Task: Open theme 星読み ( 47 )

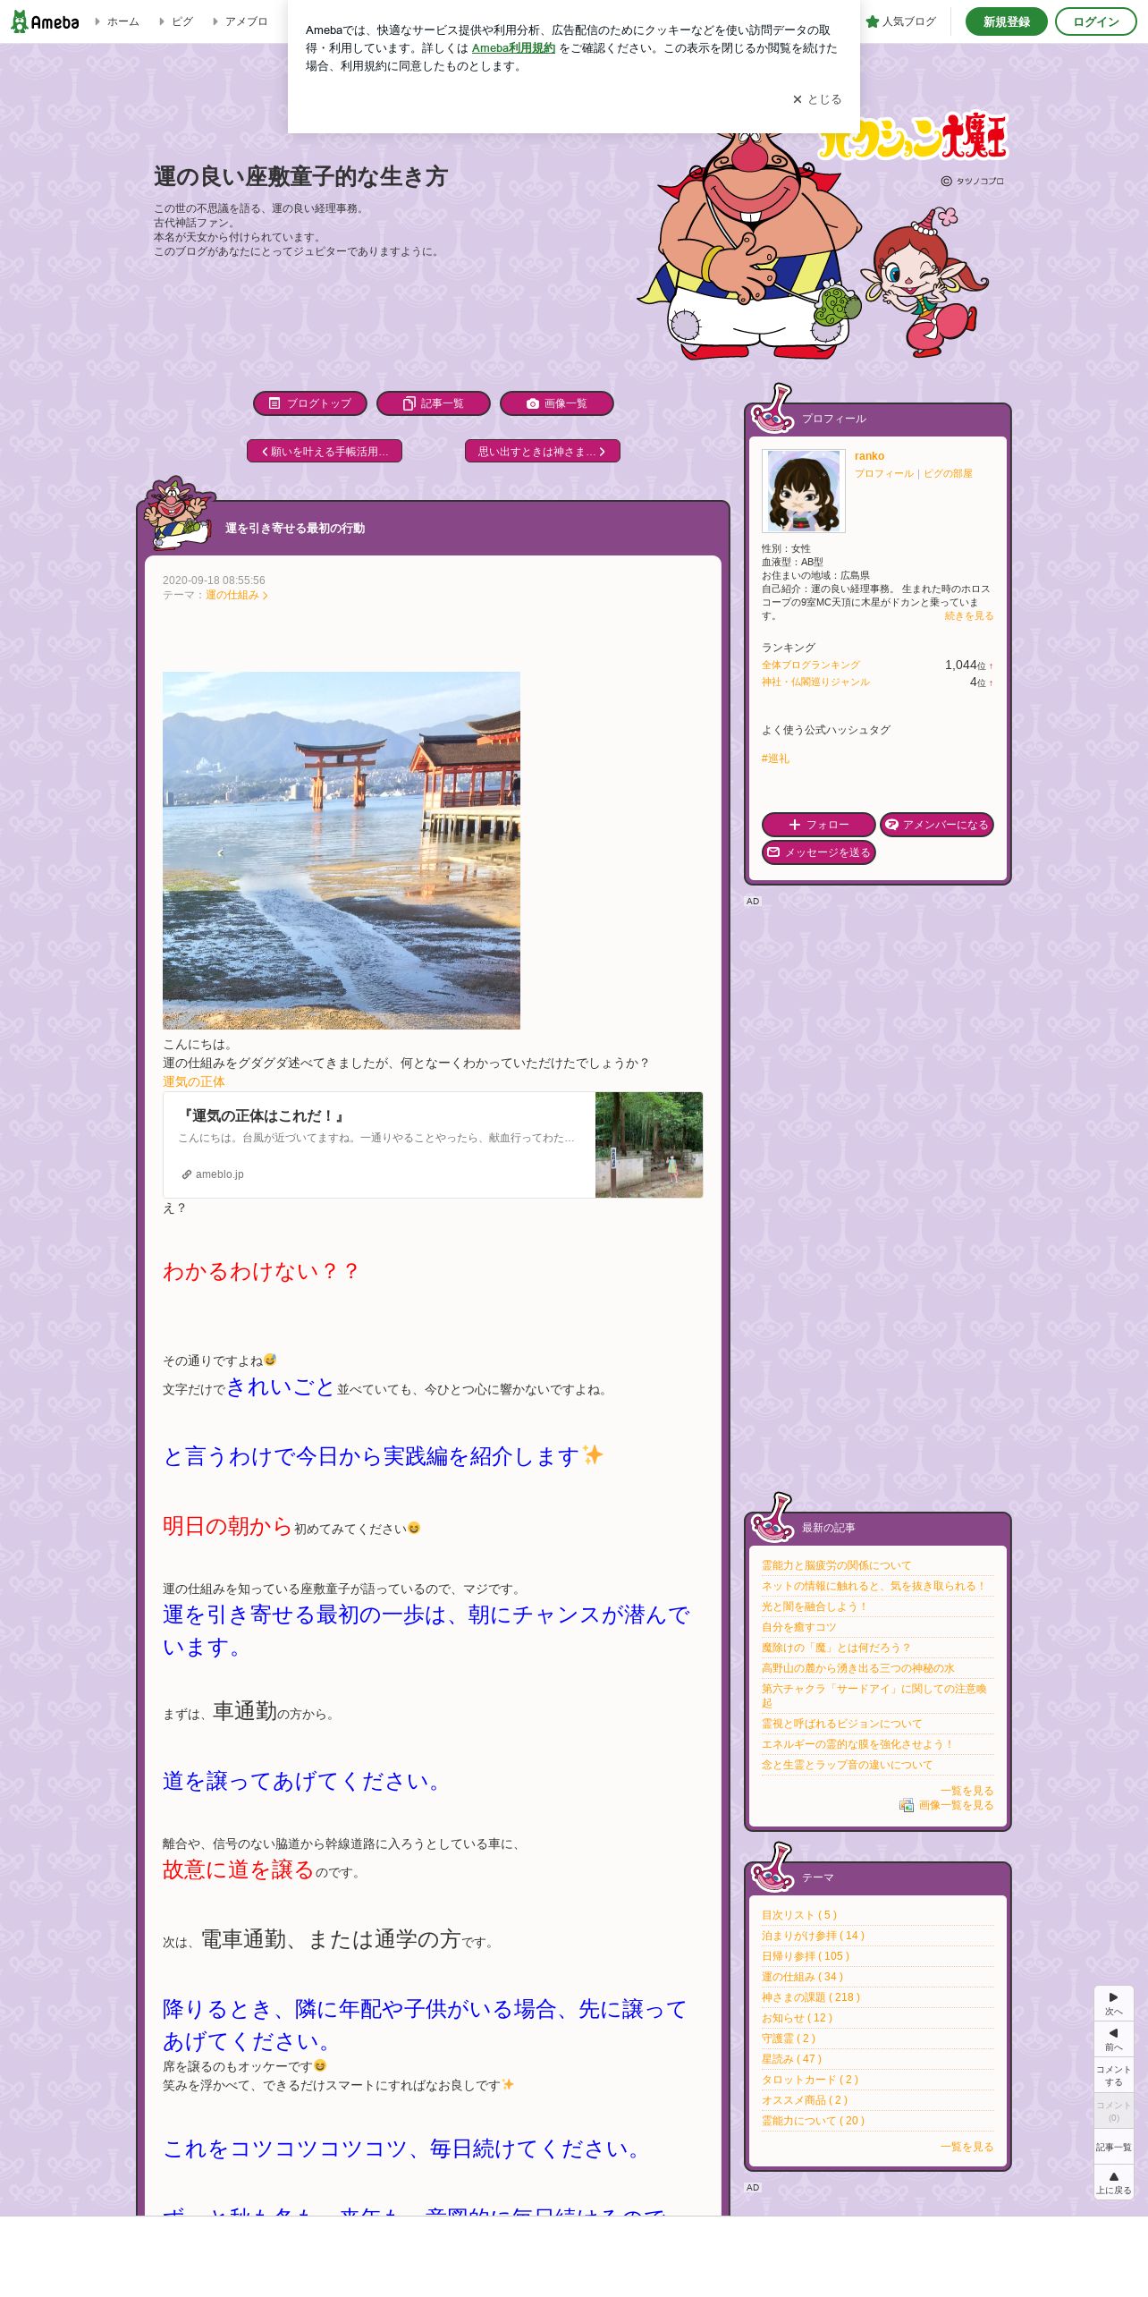Action: pyautogui.click(x=791, y=2059)
